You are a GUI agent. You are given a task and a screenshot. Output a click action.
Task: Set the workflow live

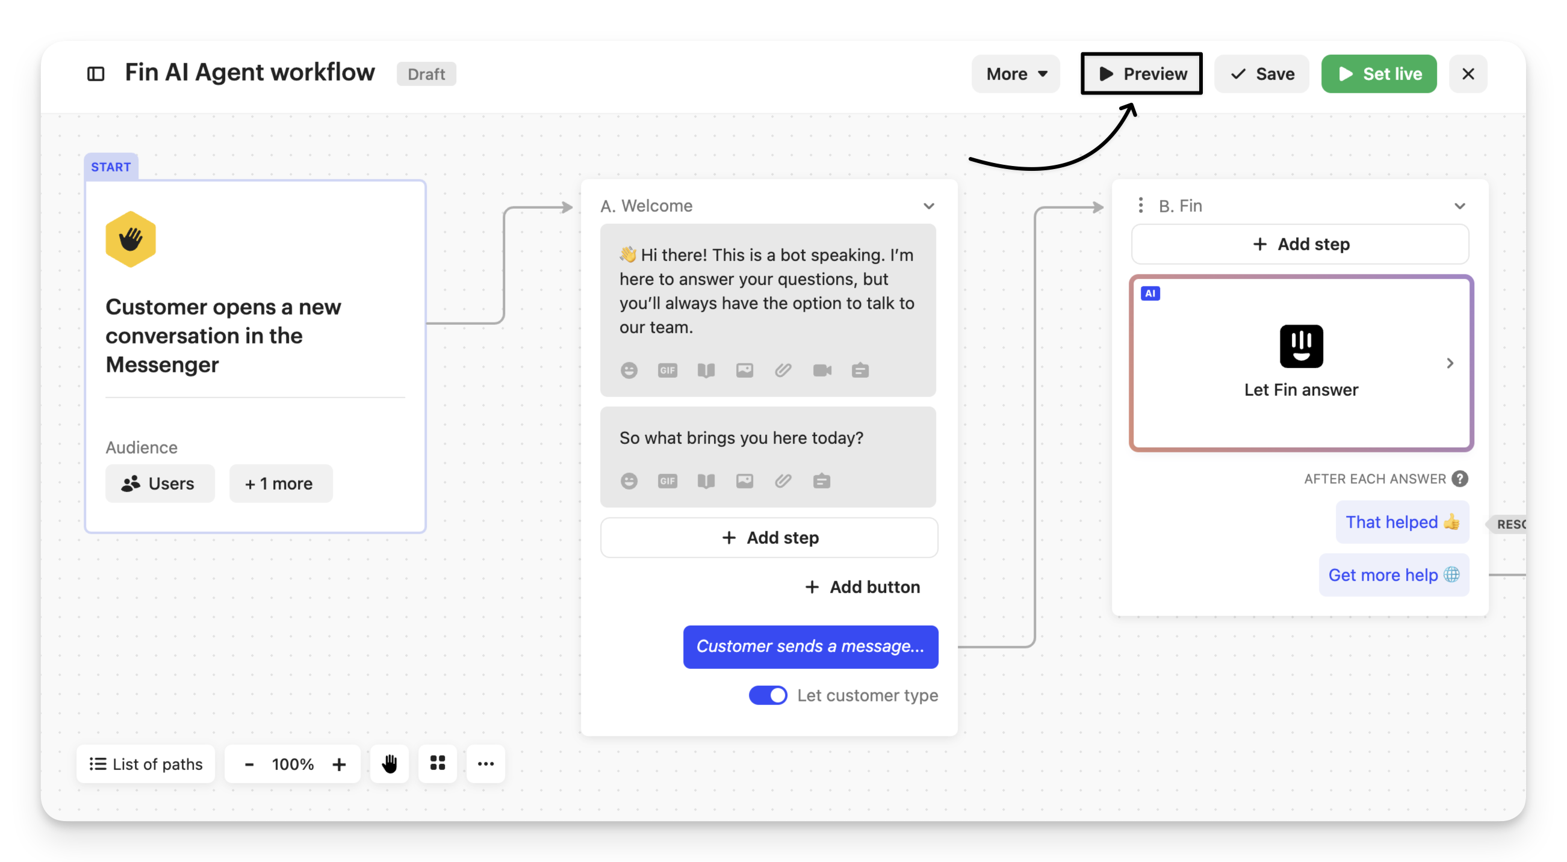pyautogui.click(x=1379, y=74)
